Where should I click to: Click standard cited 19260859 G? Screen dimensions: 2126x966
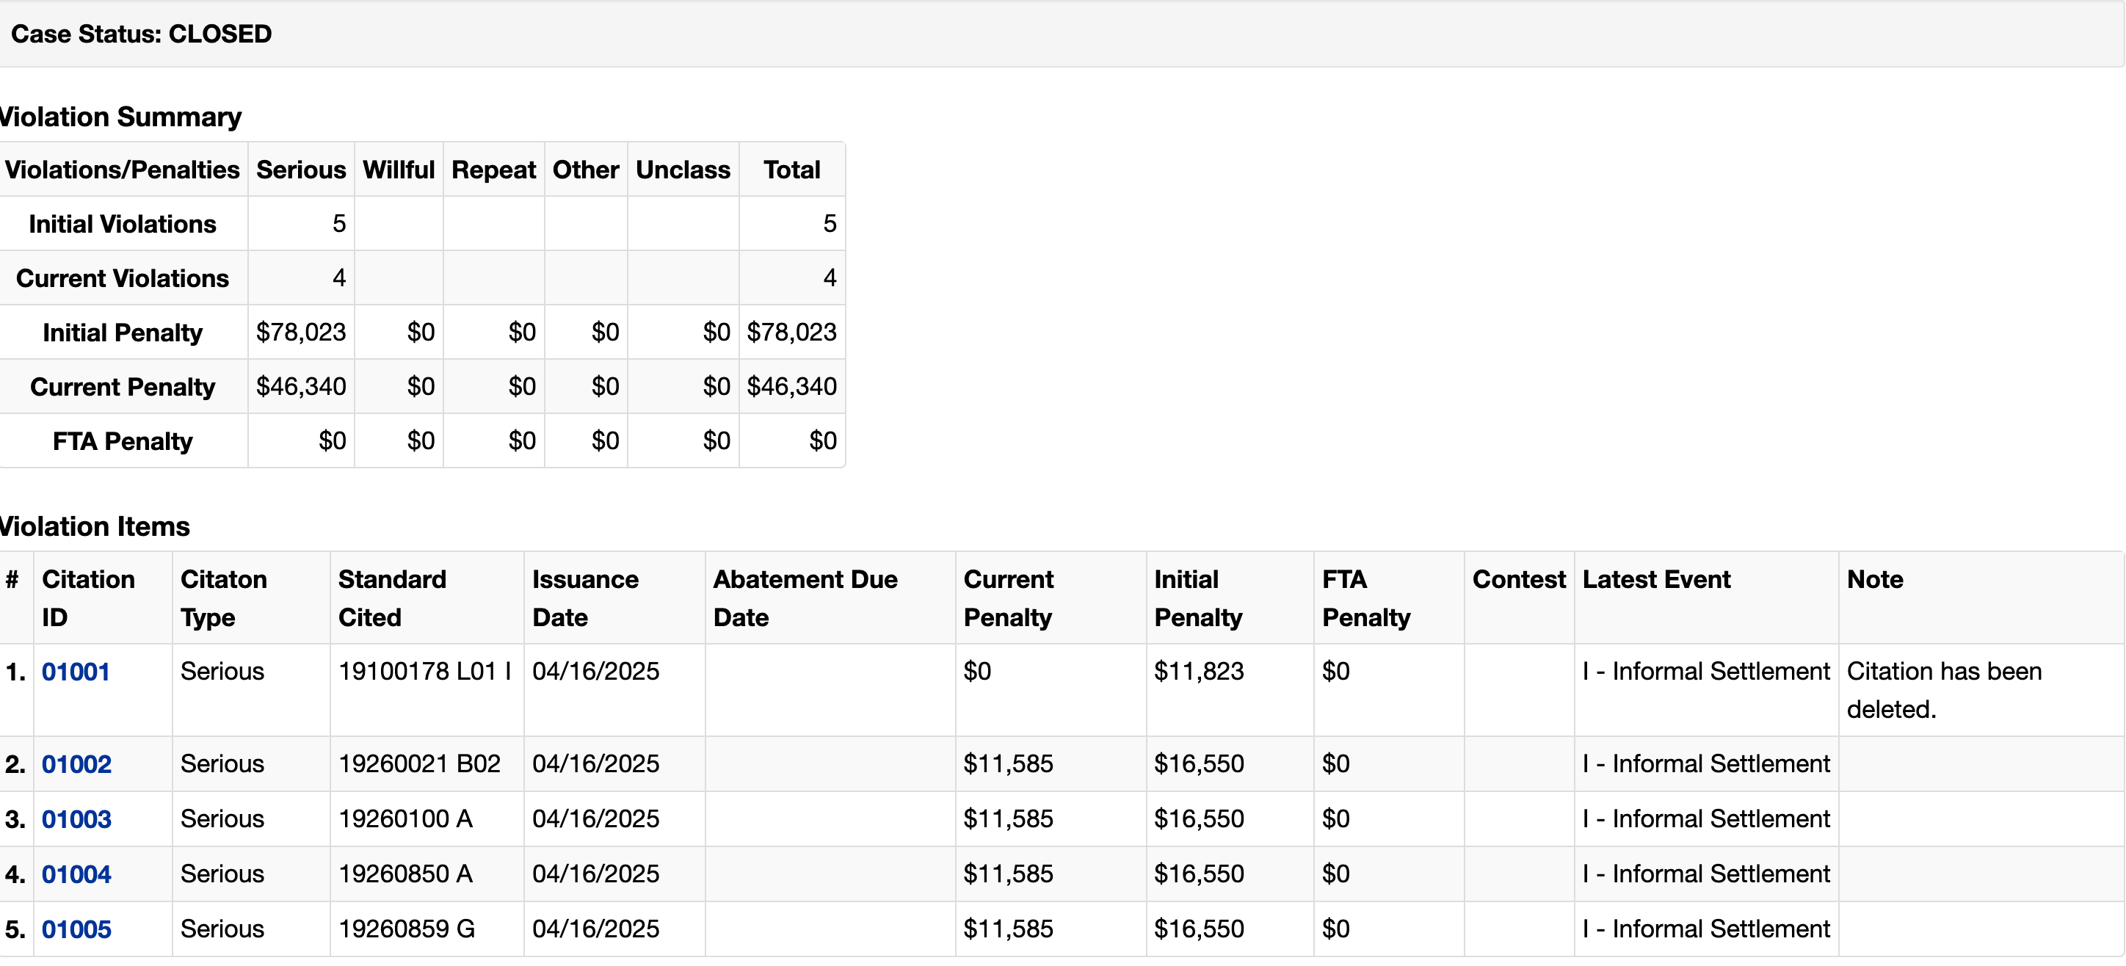pos(407,930)
